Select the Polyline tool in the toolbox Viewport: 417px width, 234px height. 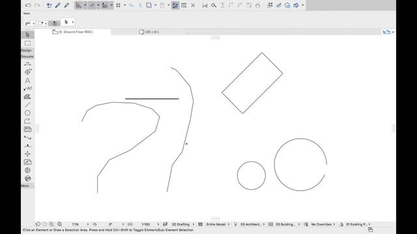coord(27,121)
